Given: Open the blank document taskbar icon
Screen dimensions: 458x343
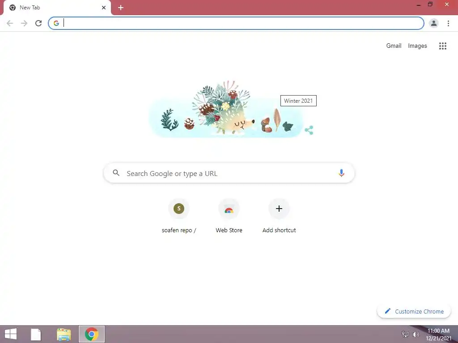Looking at the screenshot, I should pos(36,334).
